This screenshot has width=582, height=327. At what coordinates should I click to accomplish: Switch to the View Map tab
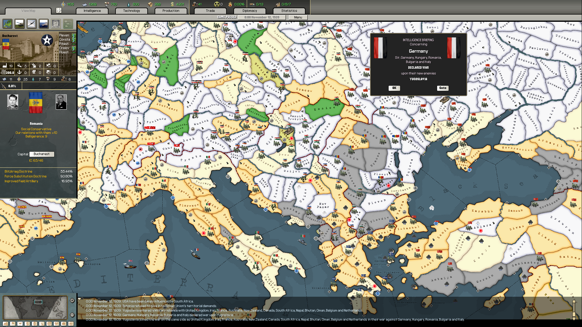pos(28,11)
